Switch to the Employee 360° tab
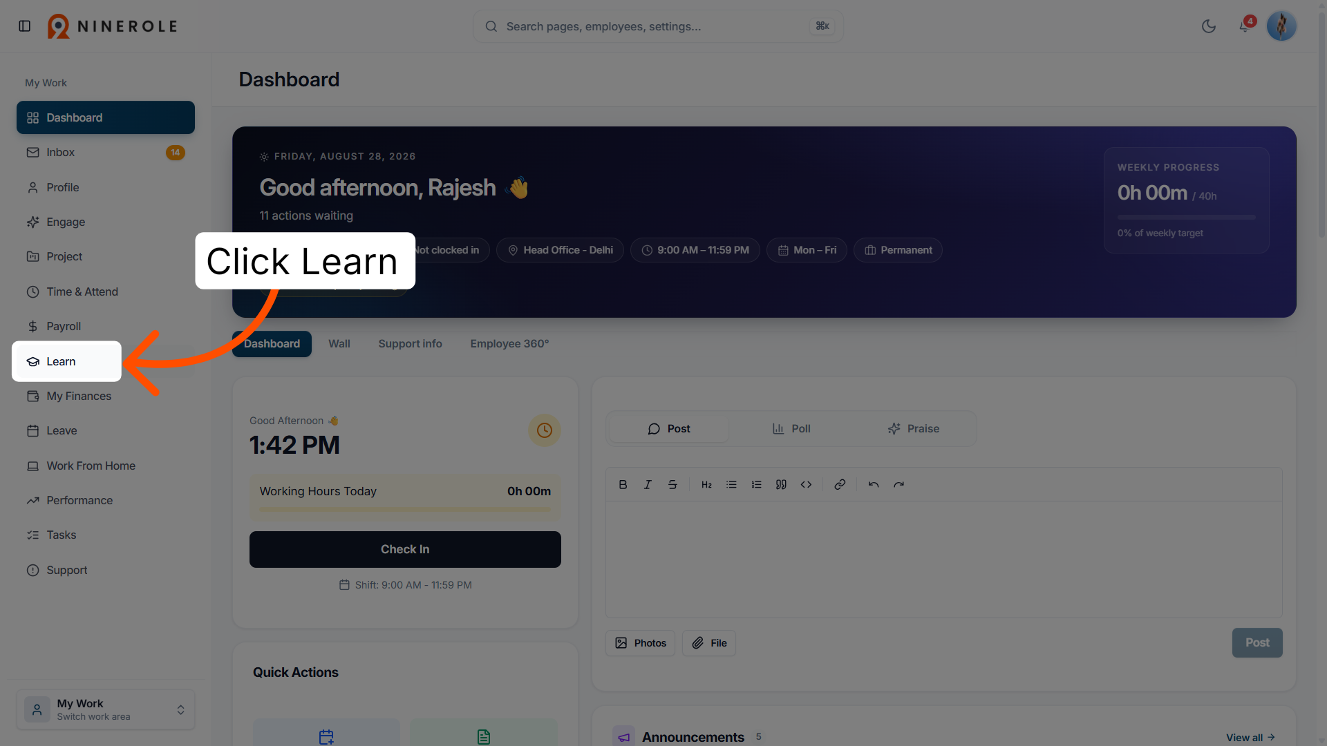 509,343
